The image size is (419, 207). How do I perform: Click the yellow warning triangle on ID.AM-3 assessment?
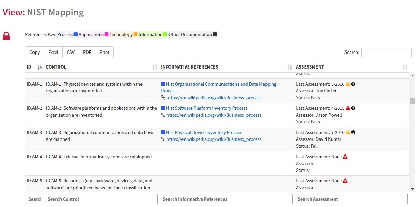click(348, 132)
